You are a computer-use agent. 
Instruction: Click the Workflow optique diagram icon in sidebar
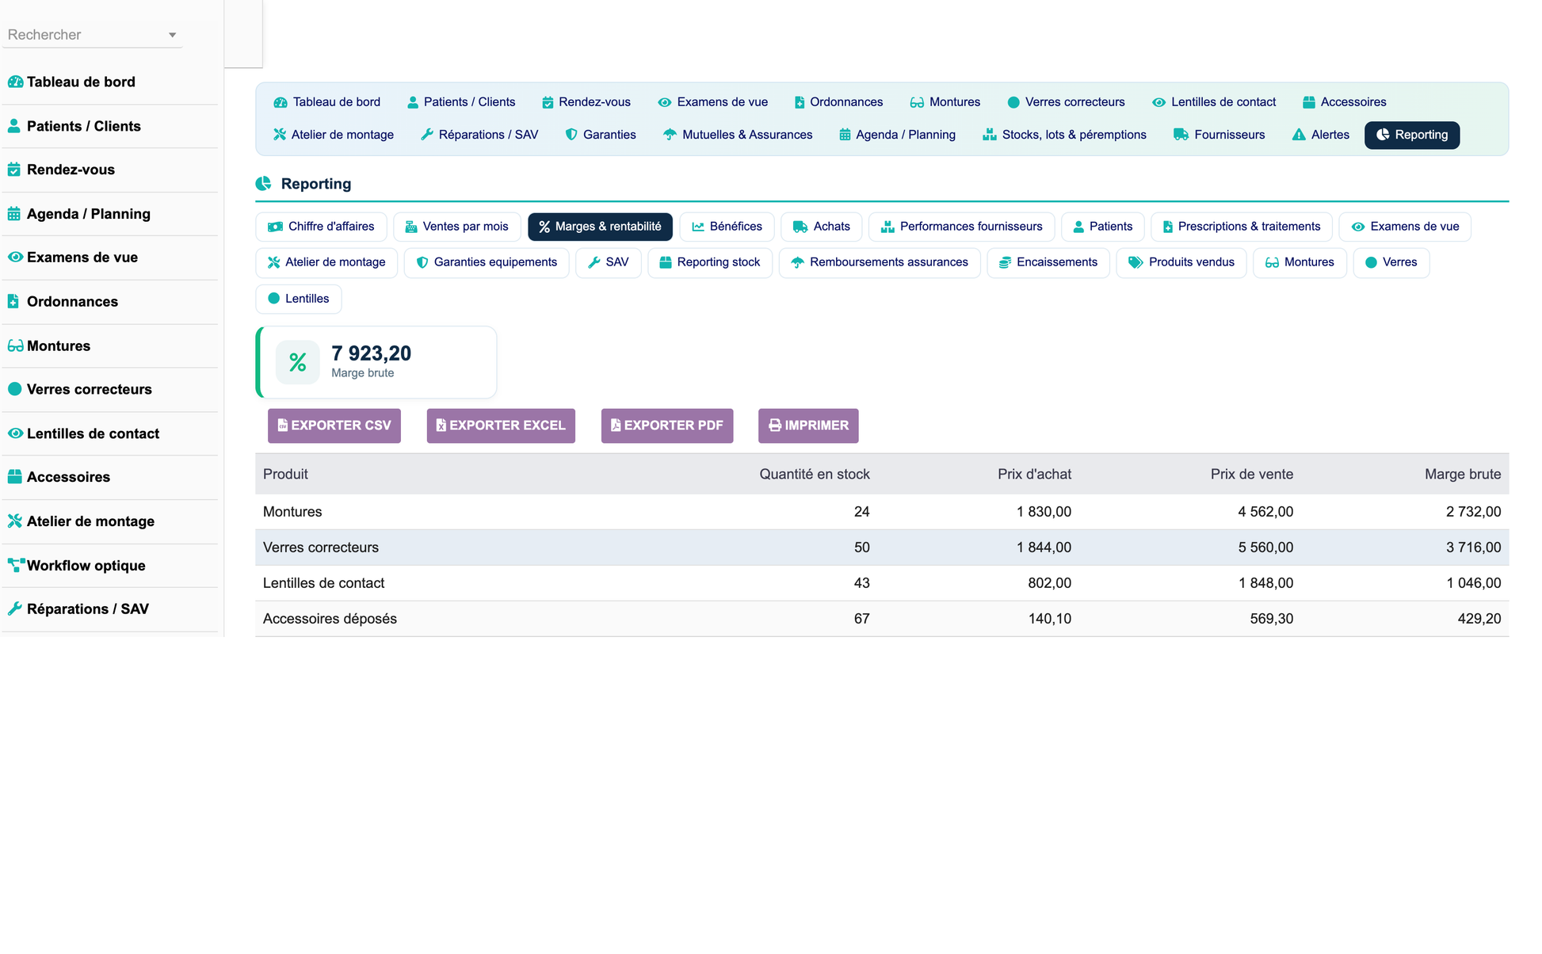pos(16,566)
